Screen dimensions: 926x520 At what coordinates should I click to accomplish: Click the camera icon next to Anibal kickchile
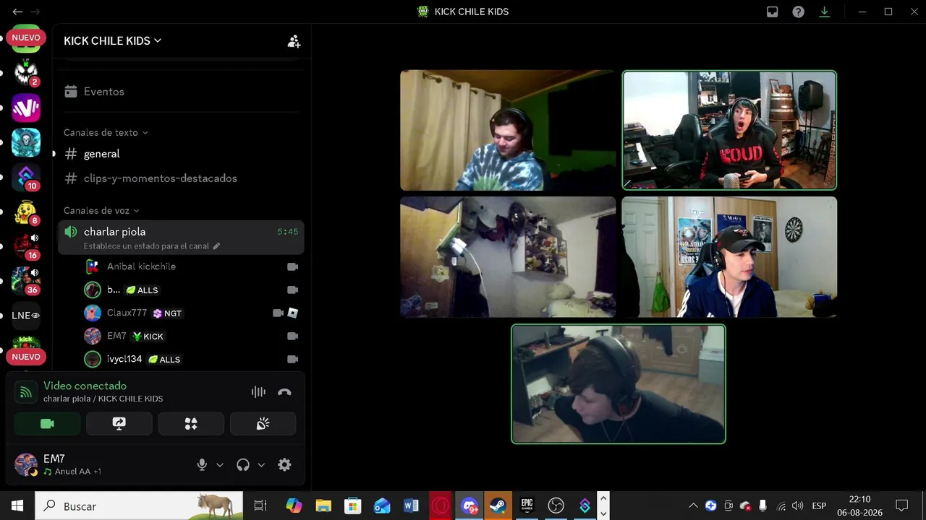(292, 266)
